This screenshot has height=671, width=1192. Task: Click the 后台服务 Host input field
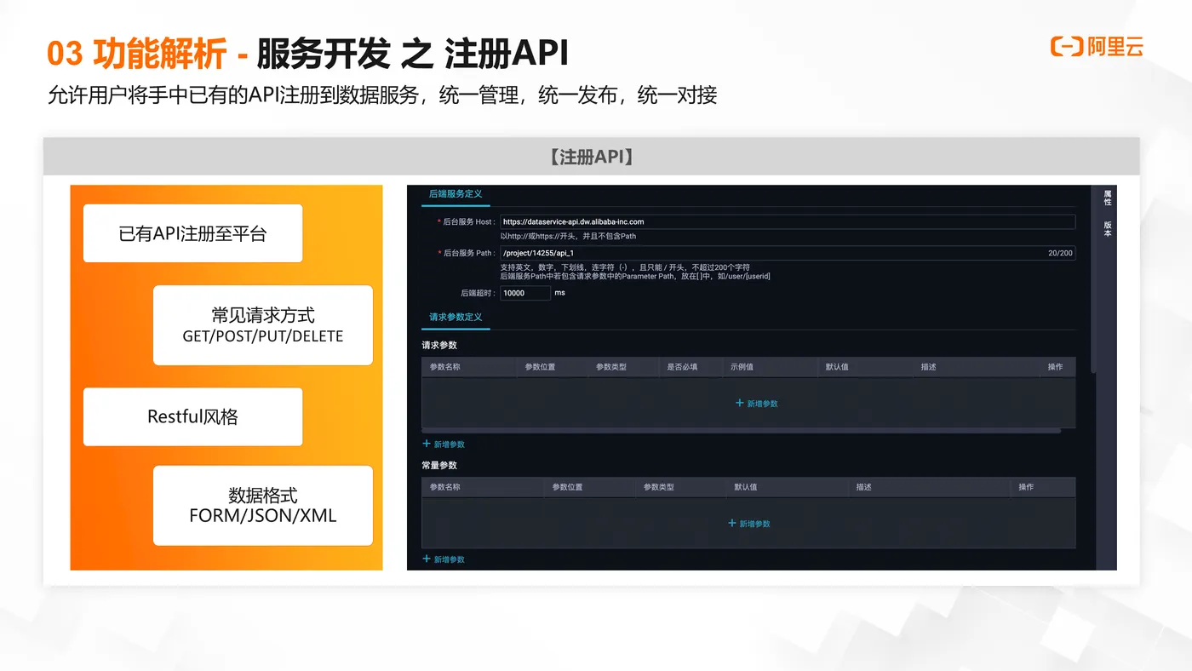[788, 222]
